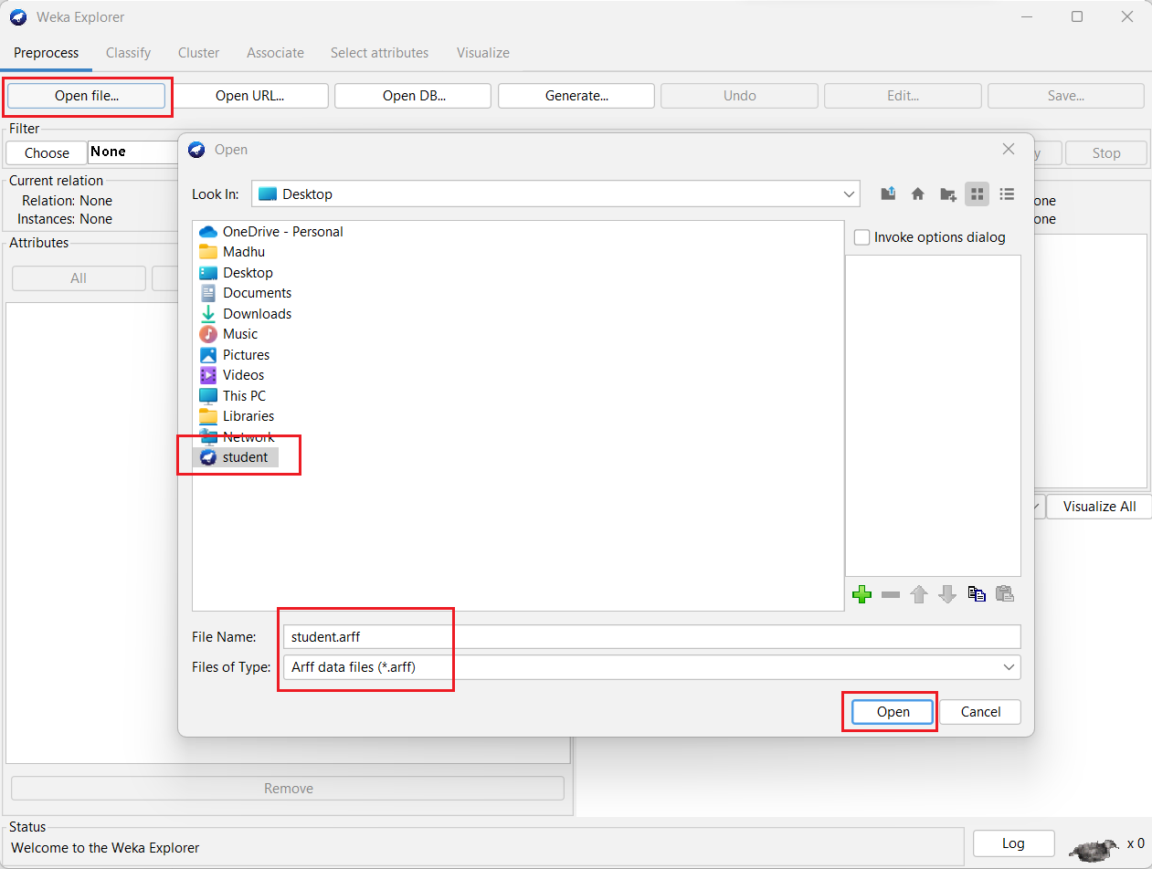Click the Visualize All button

[1099, 507]
